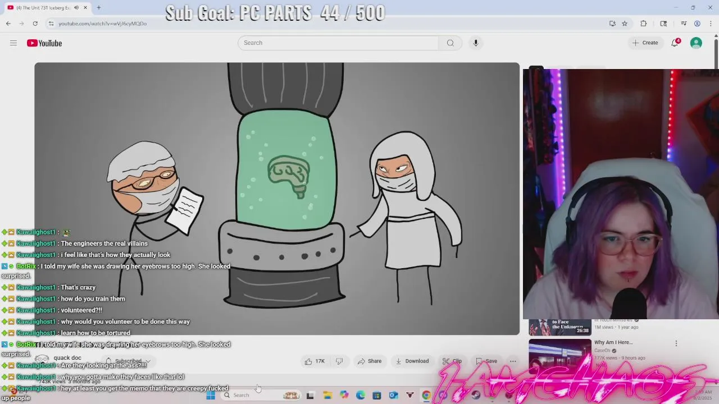Save the video to a playlist

pyautogui.click(x=486, y=361)
